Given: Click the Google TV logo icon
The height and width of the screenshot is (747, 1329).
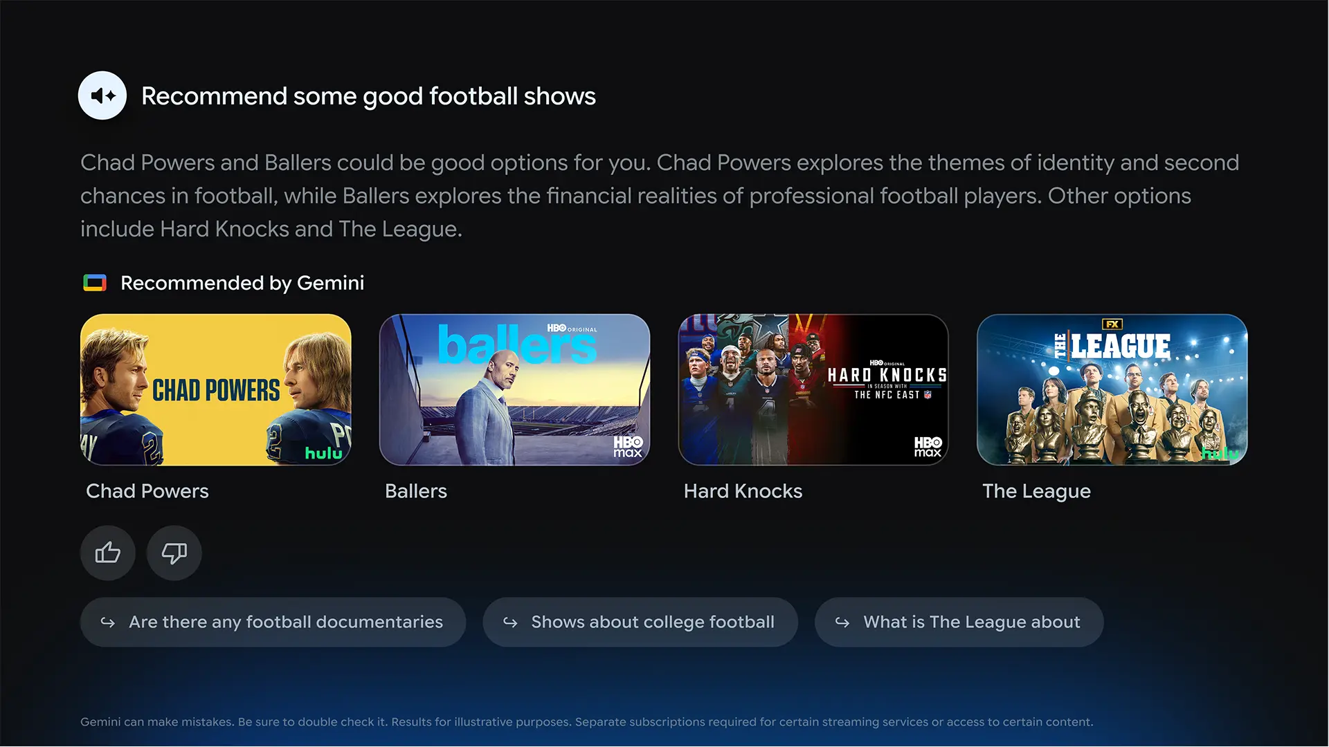Looking at the screenshot, I should [x=95, y=283].
